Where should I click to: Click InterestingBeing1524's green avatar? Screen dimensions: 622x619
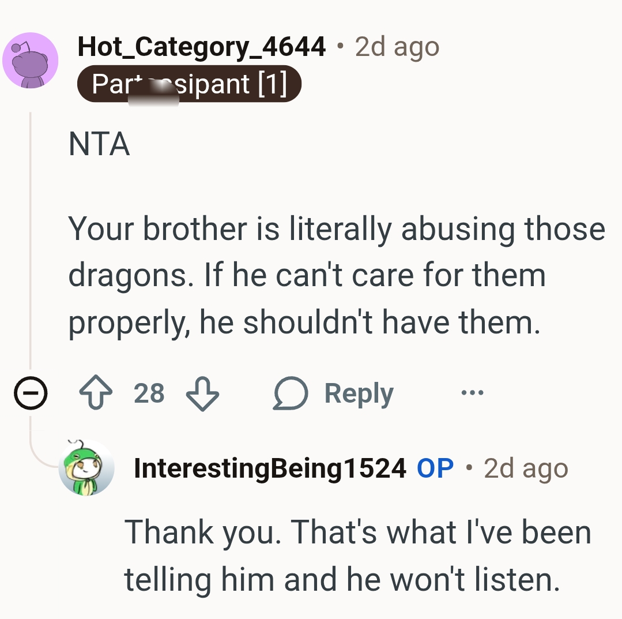87,468
